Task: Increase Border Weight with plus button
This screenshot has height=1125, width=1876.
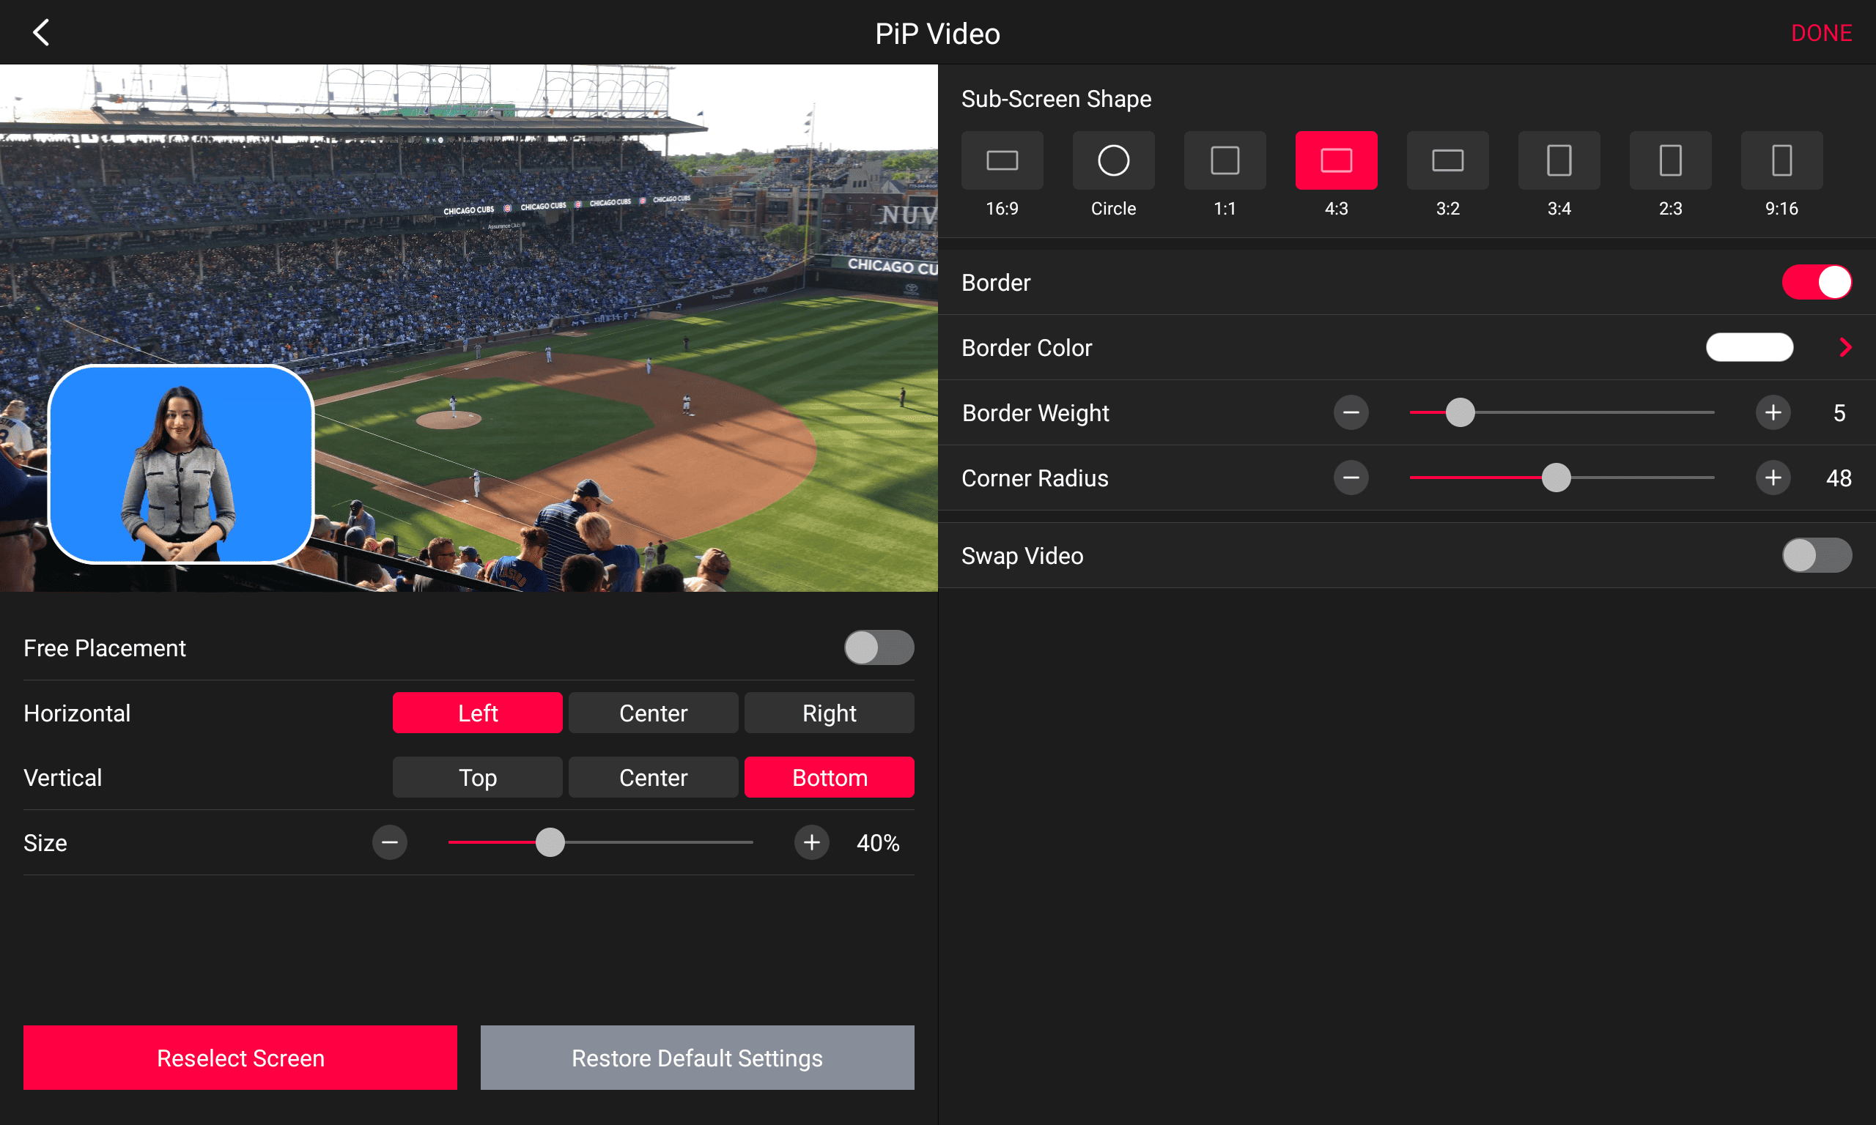Action: pos(1773,412)
